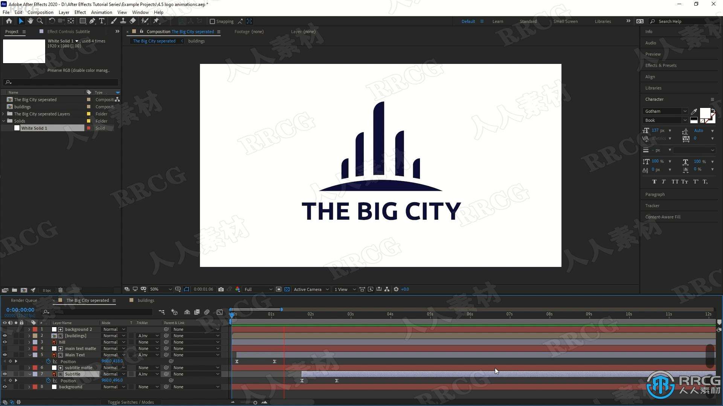
Task: Select the Rectangle shape tool
Action: point(83,21)
